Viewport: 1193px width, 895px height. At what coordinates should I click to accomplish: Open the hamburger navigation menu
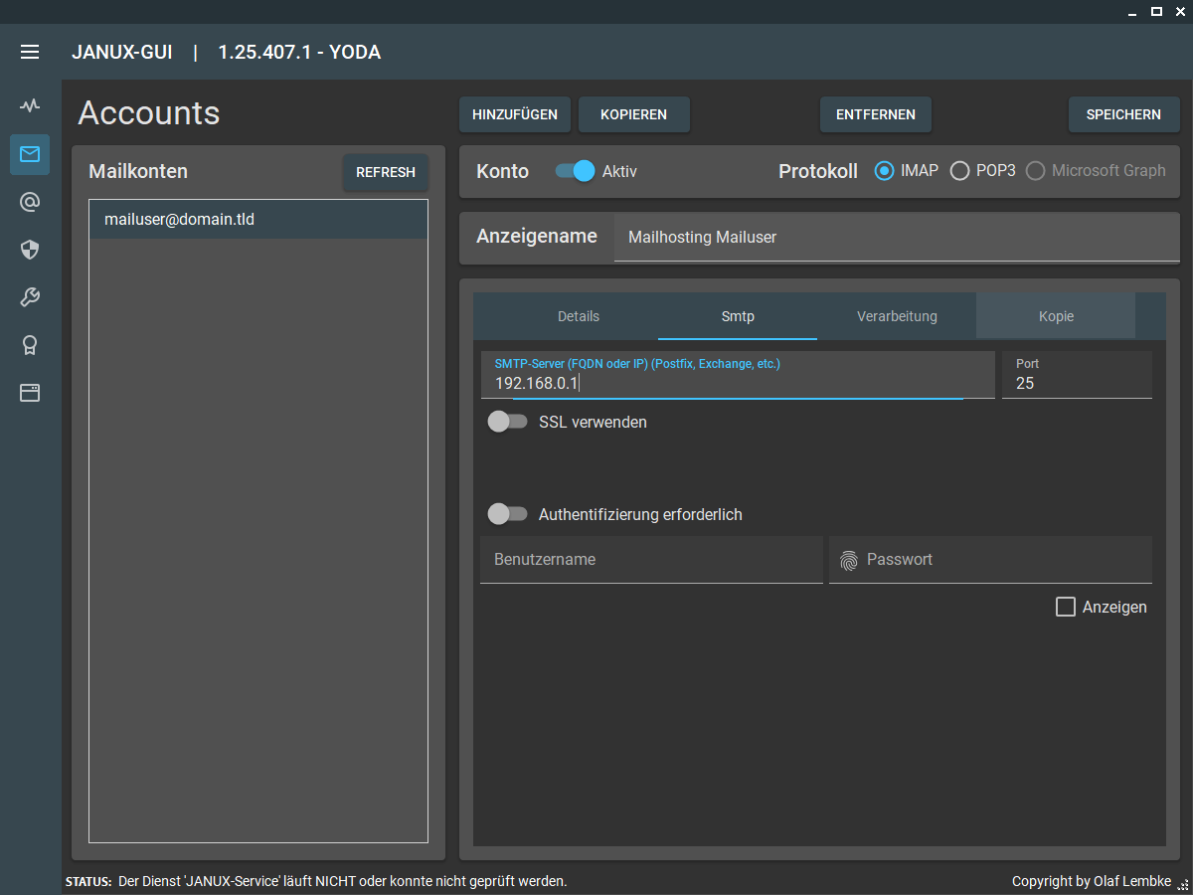pos(30,52)
